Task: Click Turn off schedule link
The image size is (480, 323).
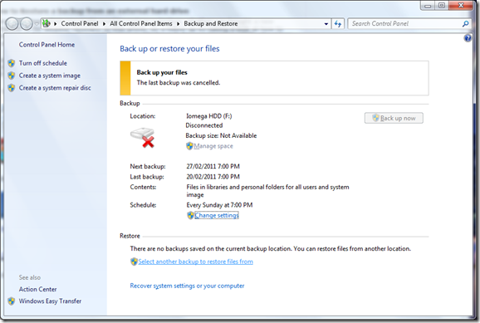Action: [43, 63]
